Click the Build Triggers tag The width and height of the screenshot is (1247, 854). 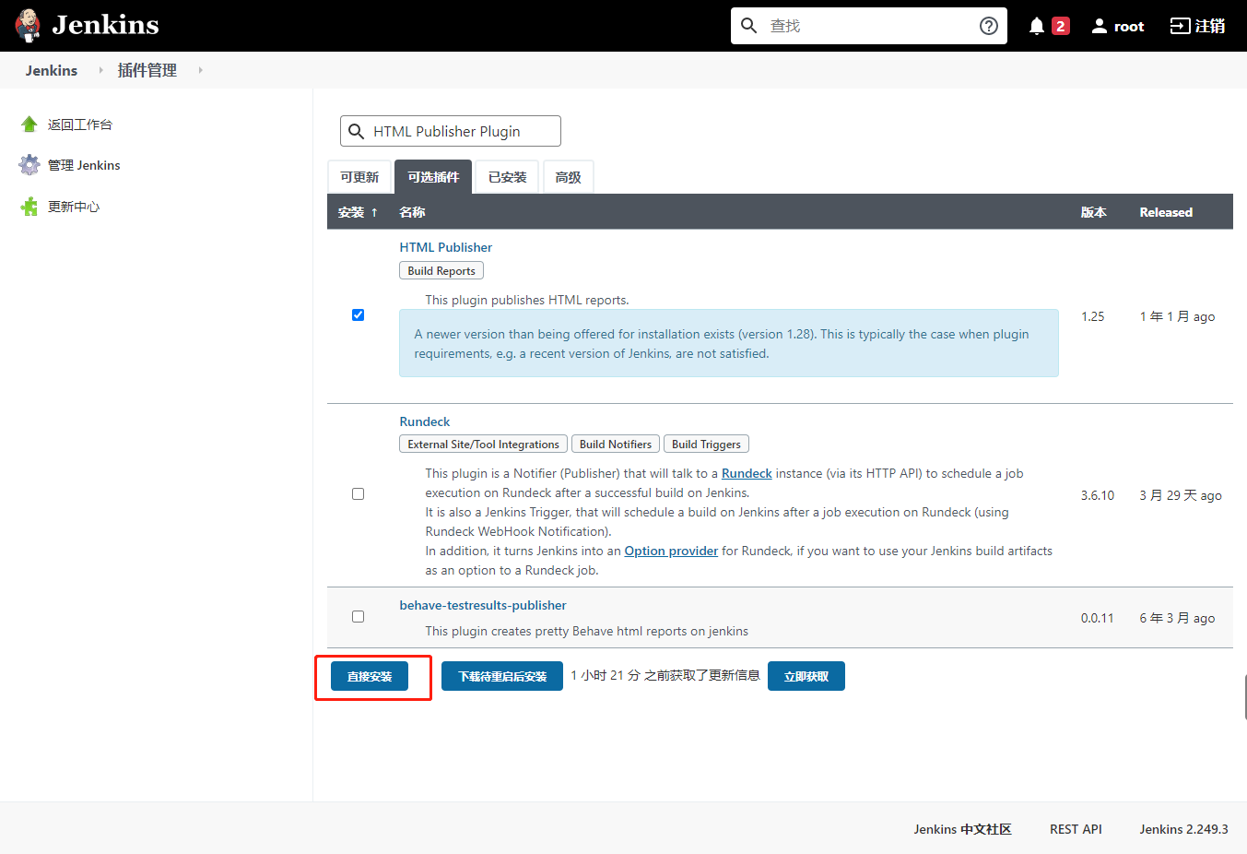tap(706, 444)
